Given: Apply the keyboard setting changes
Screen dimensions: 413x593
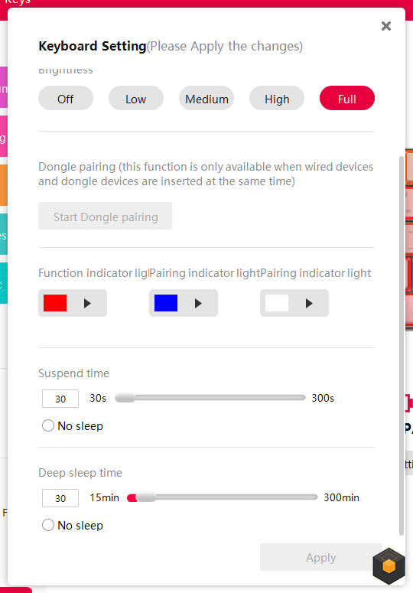Looking at the screenshot, I should point(320,558).
